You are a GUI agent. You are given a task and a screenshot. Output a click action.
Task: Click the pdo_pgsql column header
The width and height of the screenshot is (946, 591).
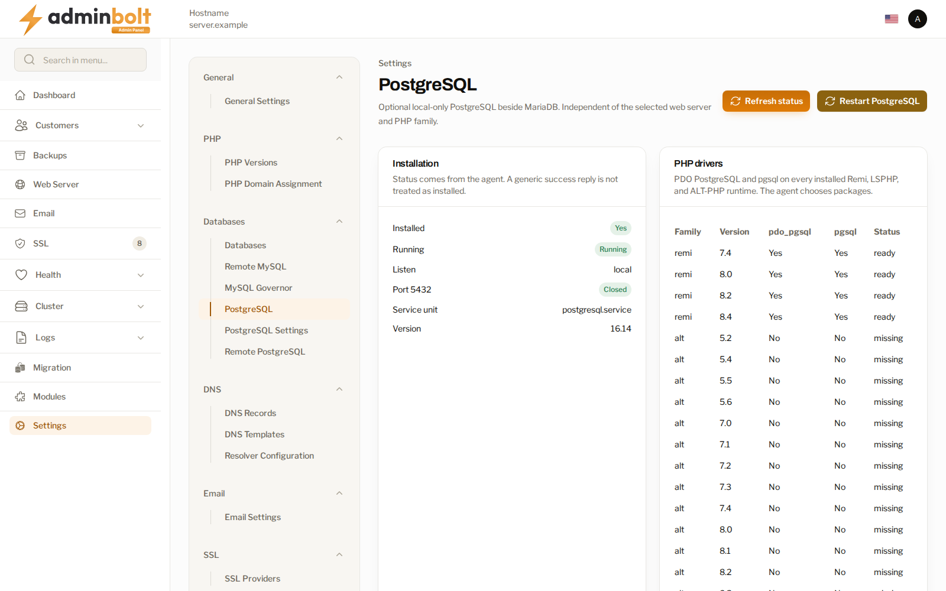click(x=790, y=232)
